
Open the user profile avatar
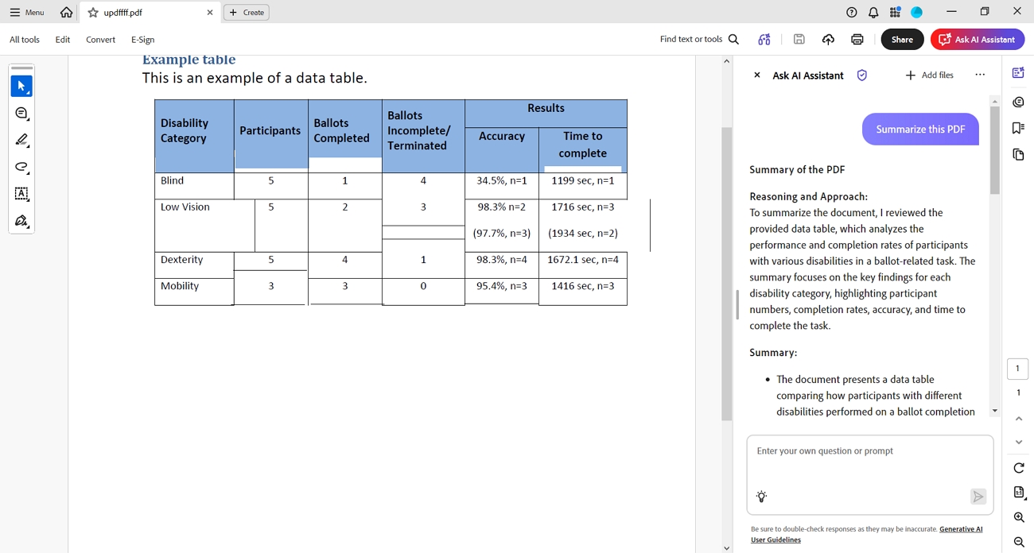916,12
